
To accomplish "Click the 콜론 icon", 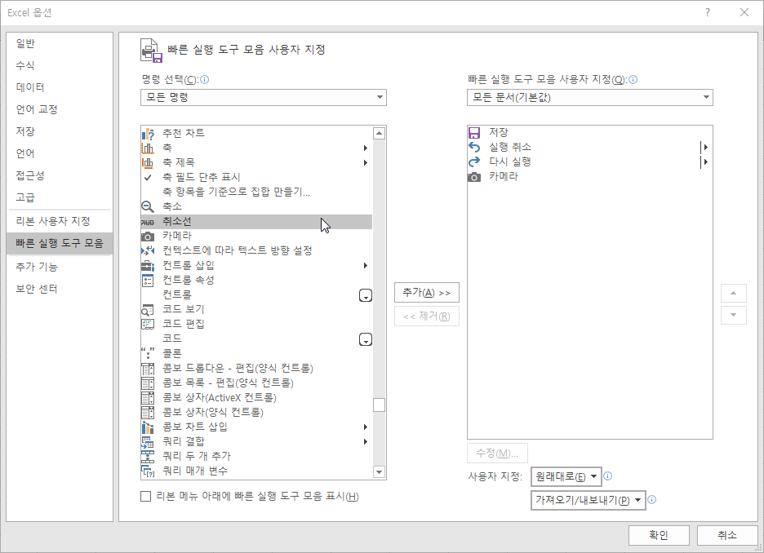I will pos(148,353).
